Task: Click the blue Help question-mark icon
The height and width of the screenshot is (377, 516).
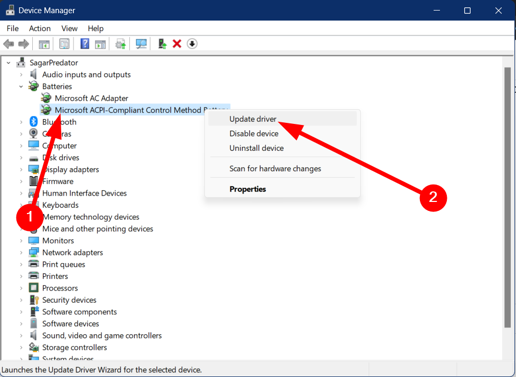Action: click(85, 44)
